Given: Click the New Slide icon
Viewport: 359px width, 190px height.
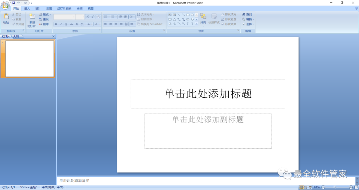Looking at the screenshot, I should coord(32,16).
